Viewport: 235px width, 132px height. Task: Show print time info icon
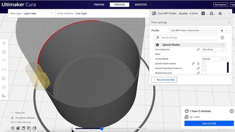click(232, 111)
